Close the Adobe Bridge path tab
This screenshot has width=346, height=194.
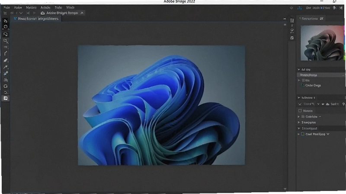pyautogui.click(x=82, y=13)
